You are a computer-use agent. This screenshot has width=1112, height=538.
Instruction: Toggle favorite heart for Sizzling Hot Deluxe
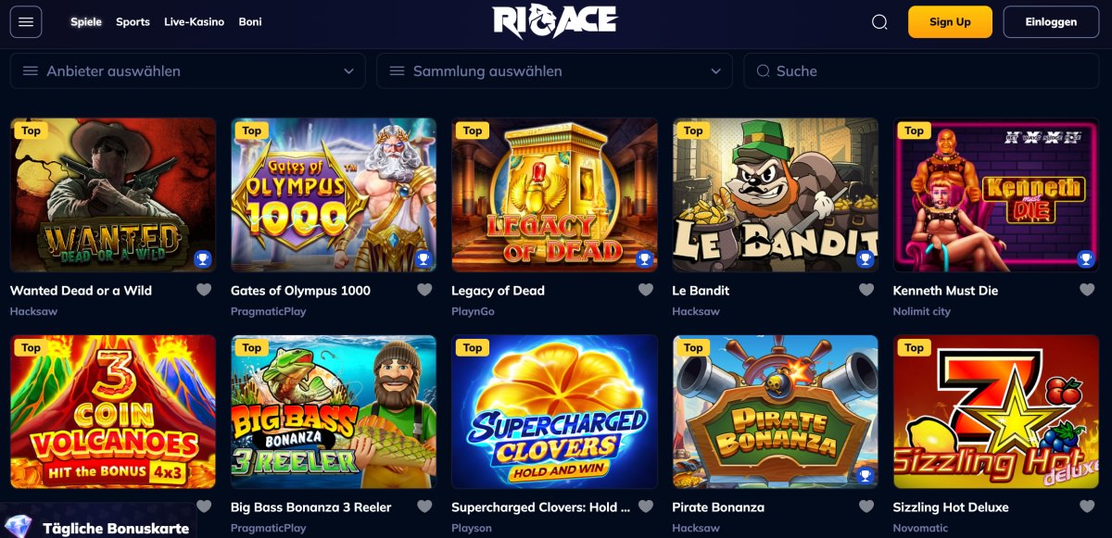pos(1087,507)
